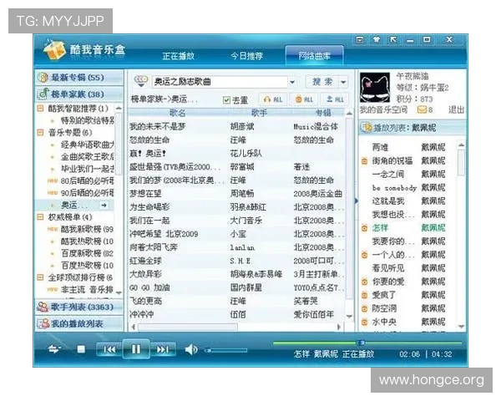501x401 pixels.
Task: Stop playback with the stop button
Action: (x=81, y=349)
